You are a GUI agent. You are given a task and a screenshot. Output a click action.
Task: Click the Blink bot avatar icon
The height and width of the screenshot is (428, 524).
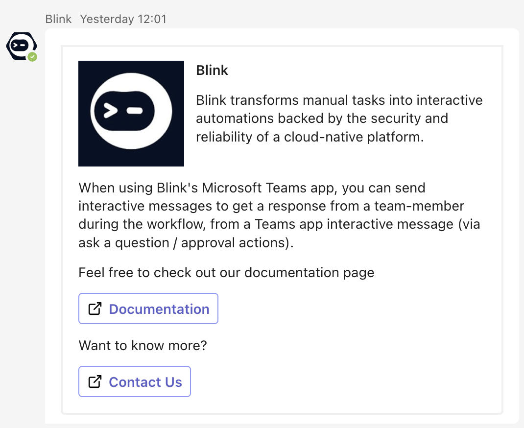pyautogui.click(x=22, y=46)
